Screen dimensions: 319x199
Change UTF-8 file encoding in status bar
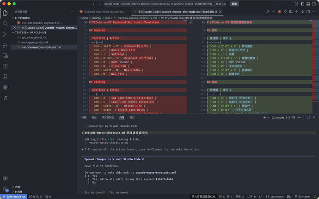(252, 197)
